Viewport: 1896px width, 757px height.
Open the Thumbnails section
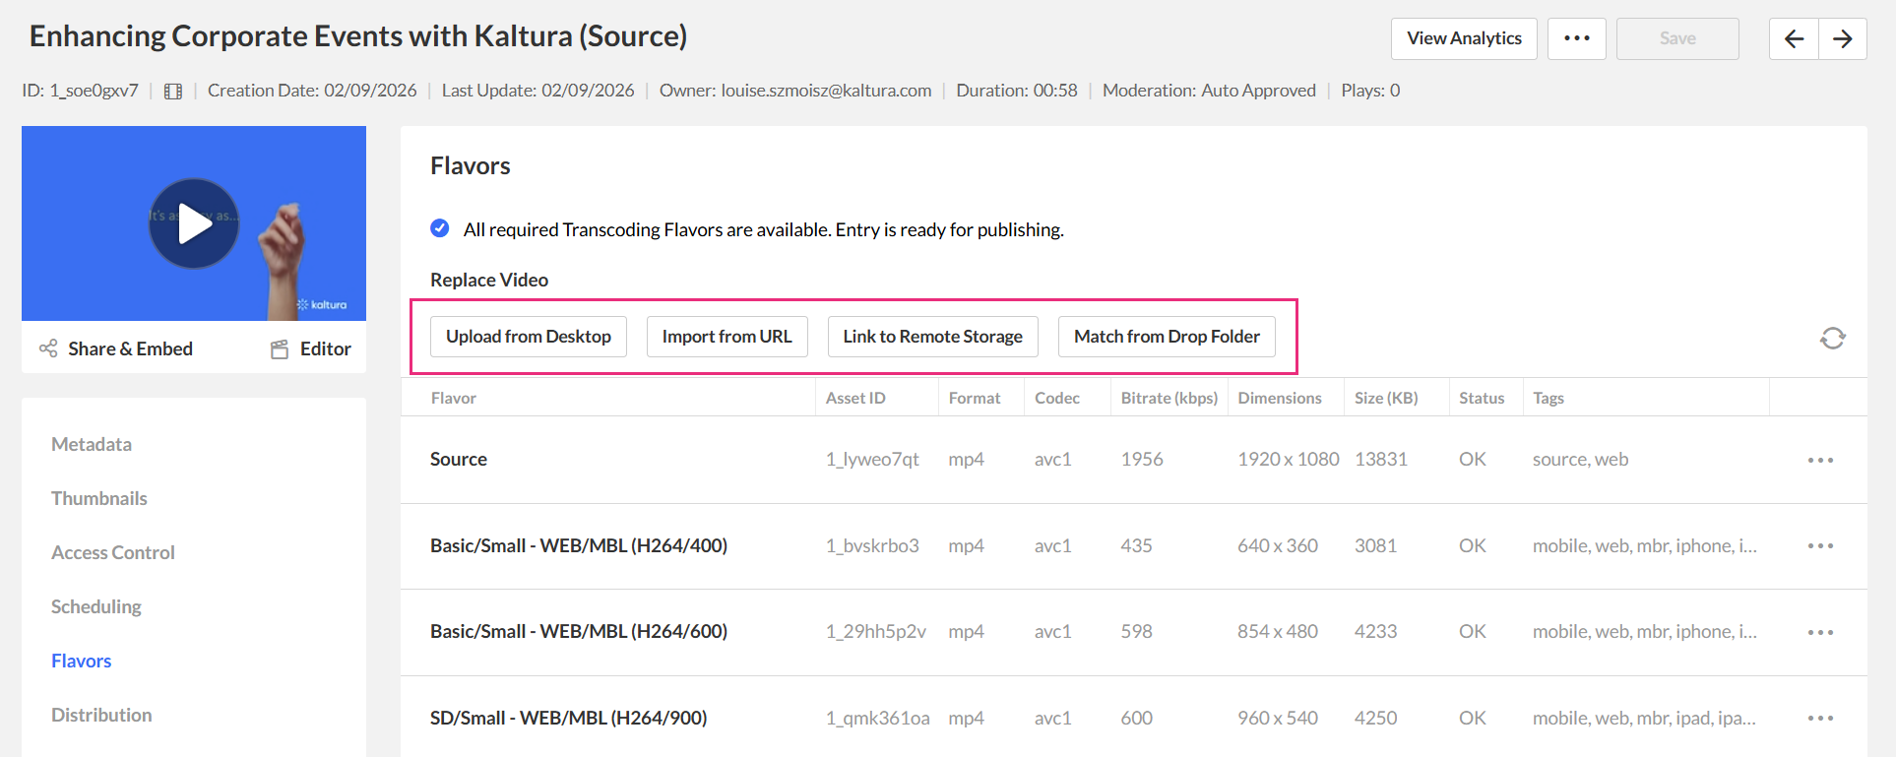99,498
